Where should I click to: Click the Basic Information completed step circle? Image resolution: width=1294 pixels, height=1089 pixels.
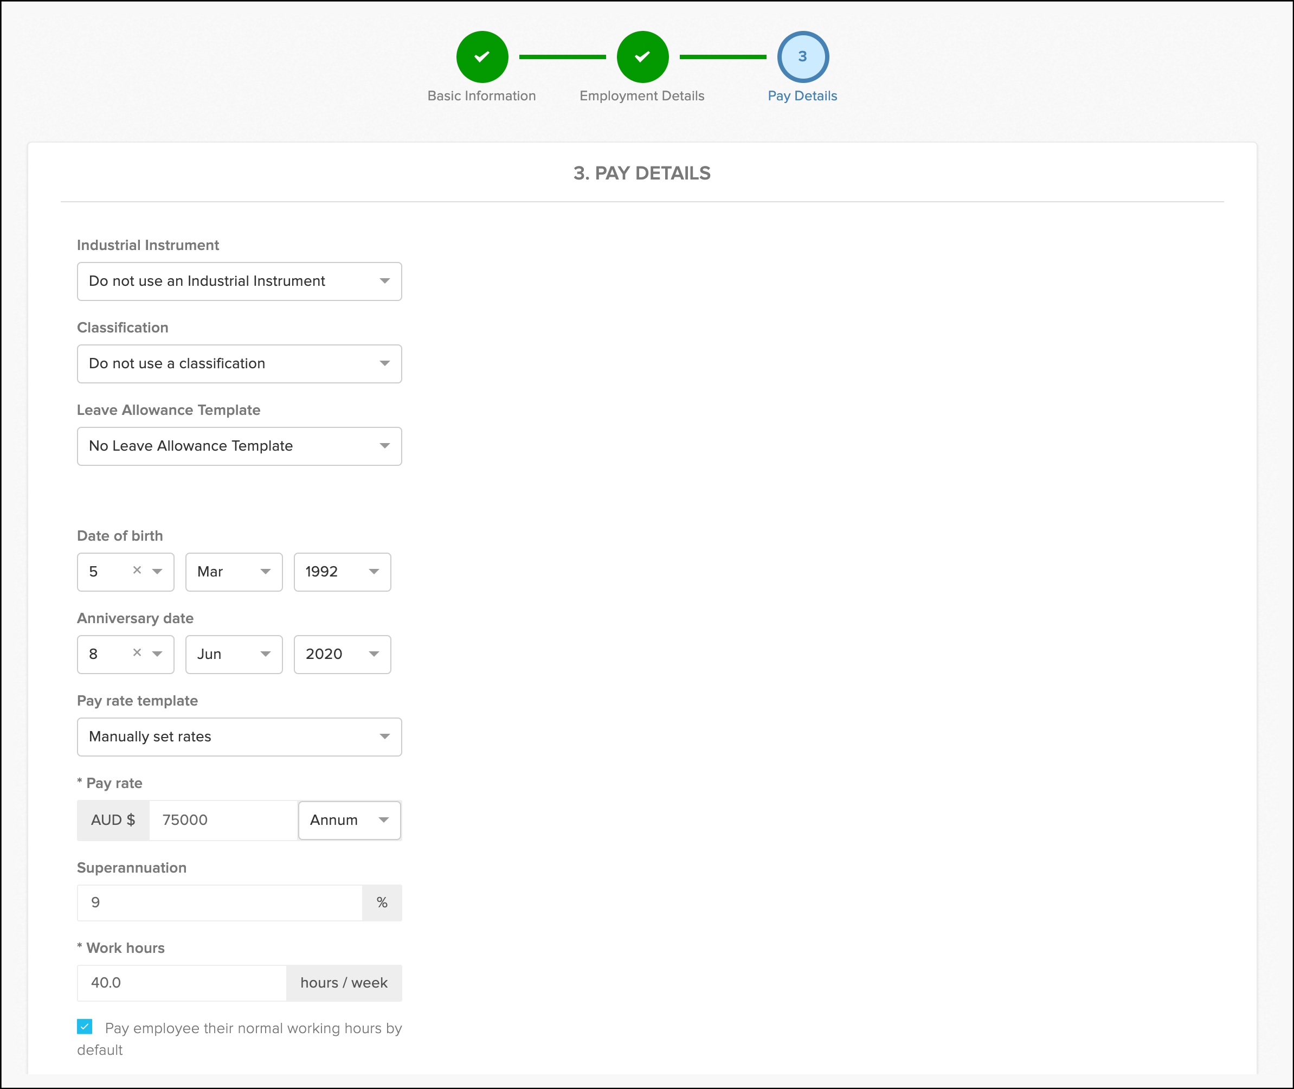[x=482, y=57]
